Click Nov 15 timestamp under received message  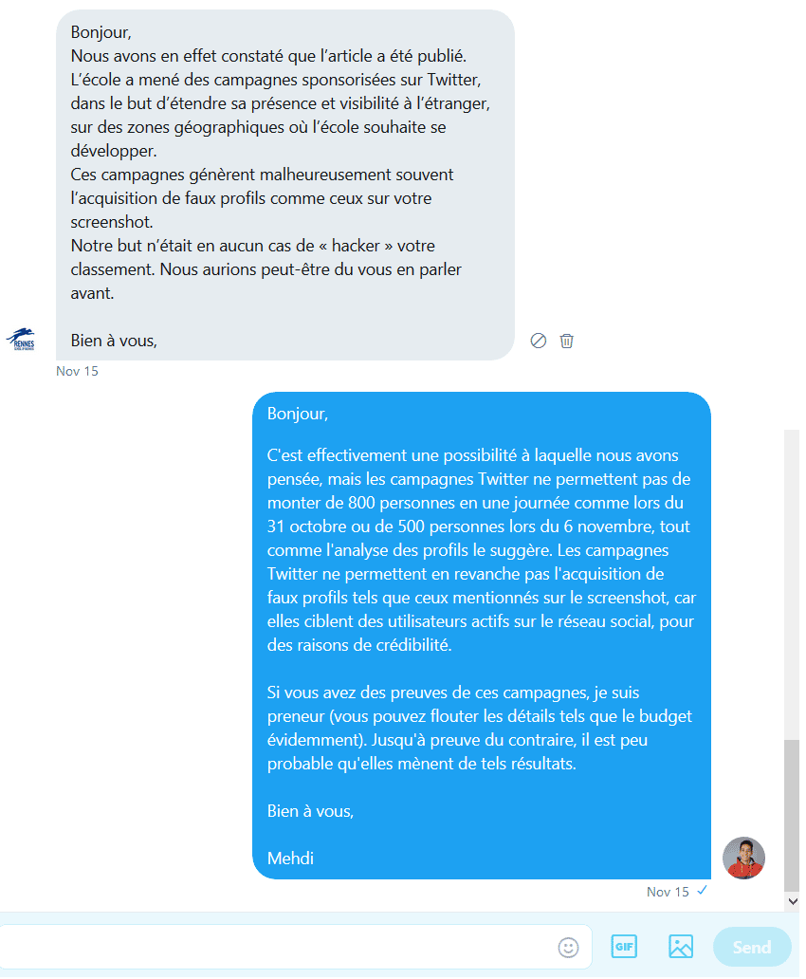coord(77,371)
